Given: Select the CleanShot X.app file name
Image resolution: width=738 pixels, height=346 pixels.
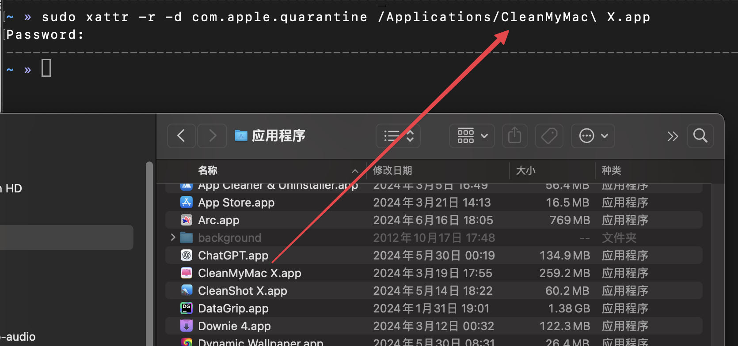Looking at the screenshot, I should (x=243, y=291).
